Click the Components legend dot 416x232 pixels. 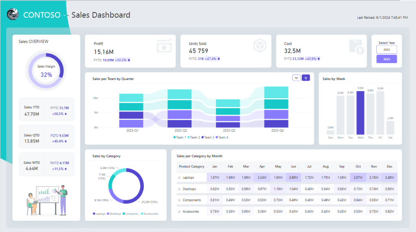(123, 214)
